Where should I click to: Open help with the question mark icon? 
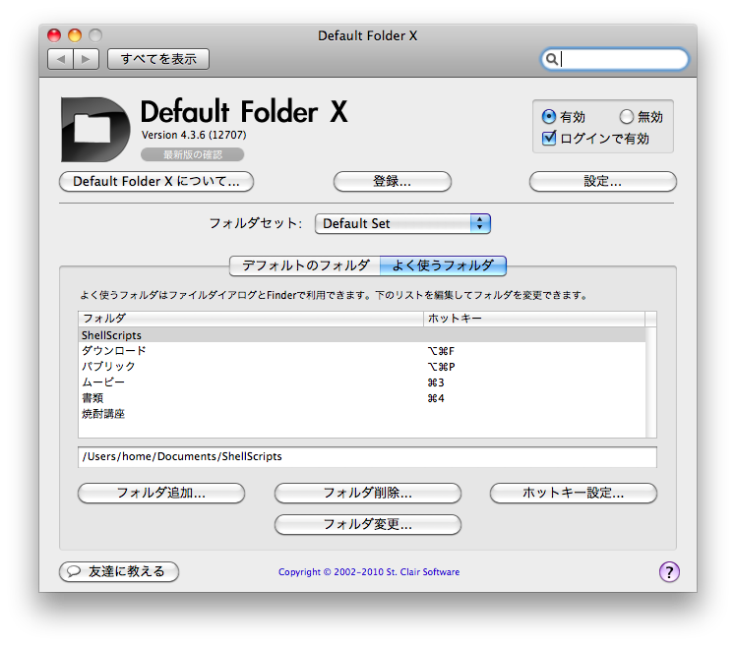click(x=669, y=571)
